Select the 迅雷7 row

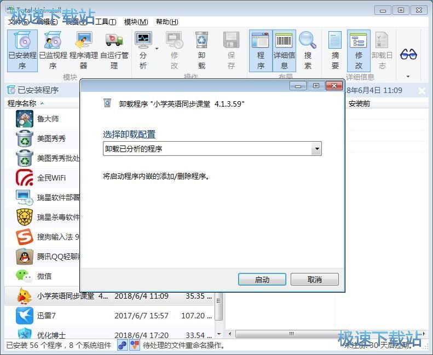click(109, 316)
